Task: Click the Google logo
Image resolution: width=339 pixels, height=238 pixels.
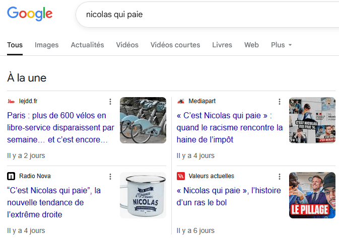Action: pyautogui.click(x=30, y=14)
